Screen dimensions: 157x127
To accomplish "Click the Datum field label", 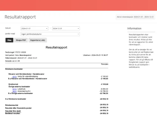I will [x=8, y=28].
